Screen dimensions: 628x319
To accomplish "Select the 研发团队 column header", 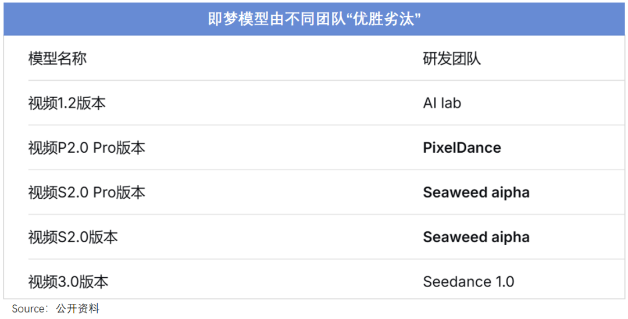I will pyautogui.click(x=452, y=59).
